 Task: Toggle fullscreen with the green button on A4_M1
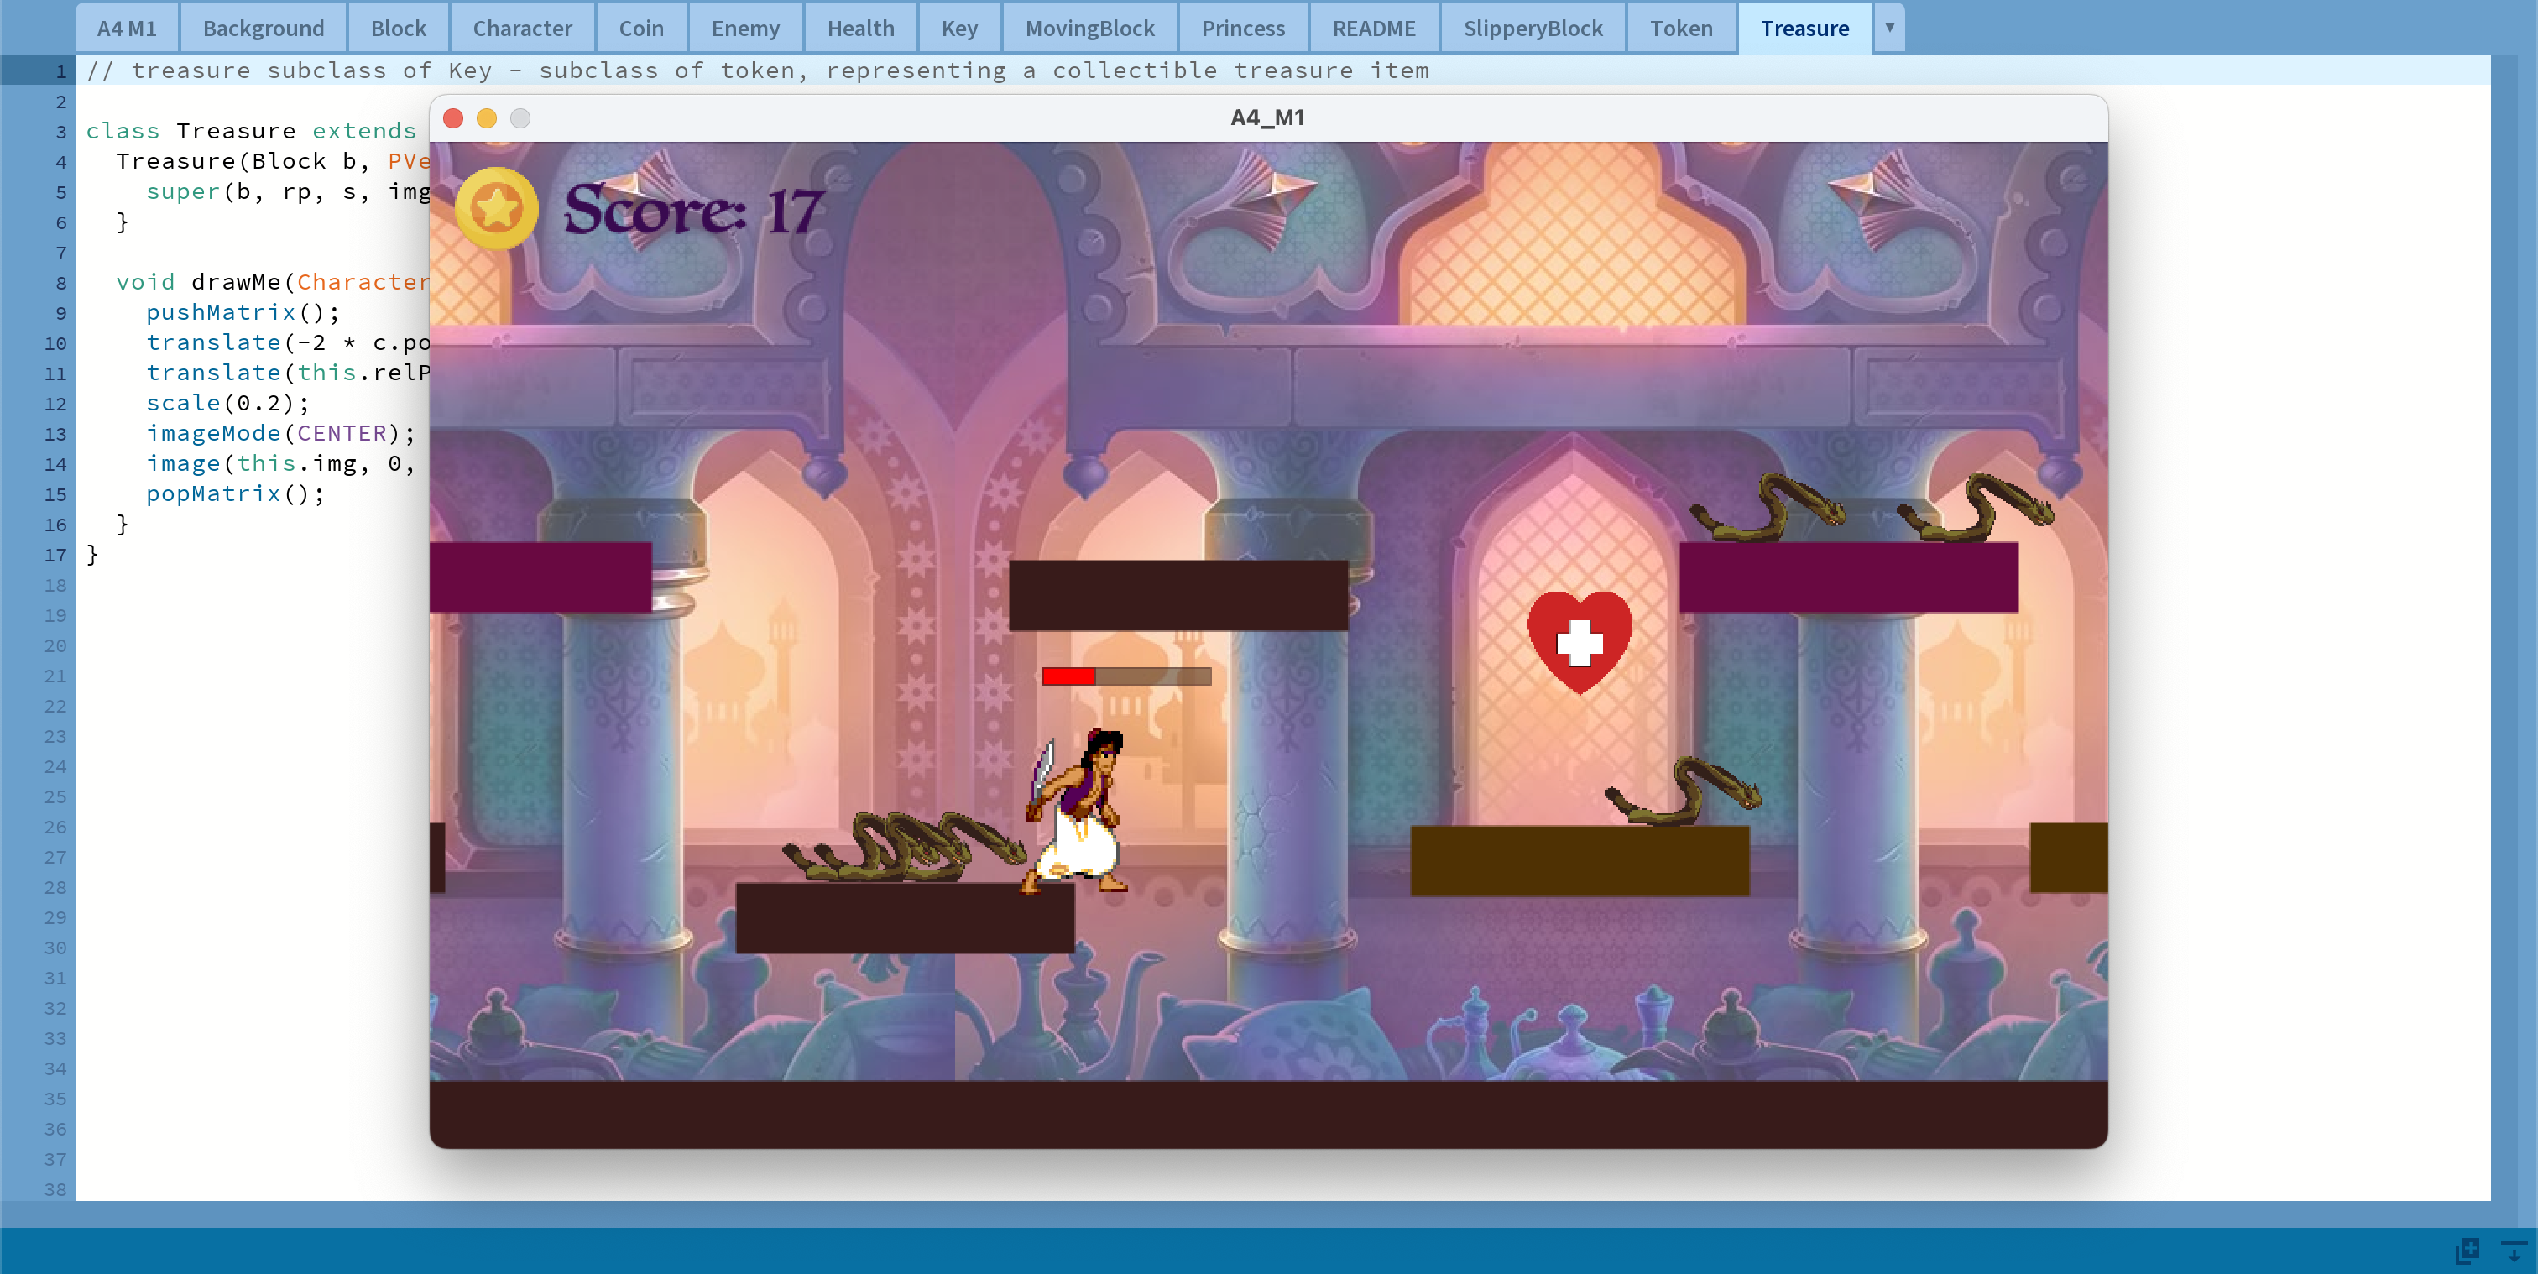[520, 117]
